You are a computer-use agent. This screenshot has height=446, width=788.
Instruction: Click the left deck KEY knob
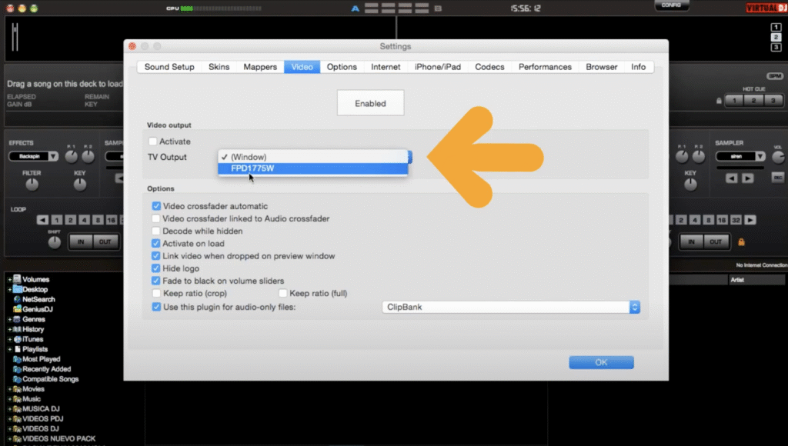click(x=80, y=185)
